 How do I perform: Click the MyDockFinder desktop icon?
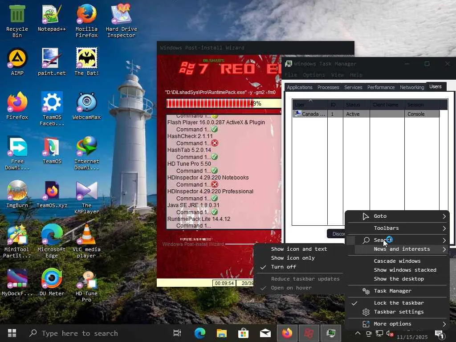coord(17,282)
